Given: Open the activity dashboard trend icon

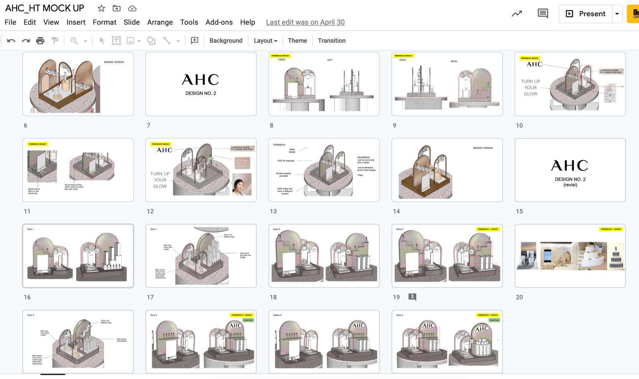Looking at the screenshot, I should point(517,14).
